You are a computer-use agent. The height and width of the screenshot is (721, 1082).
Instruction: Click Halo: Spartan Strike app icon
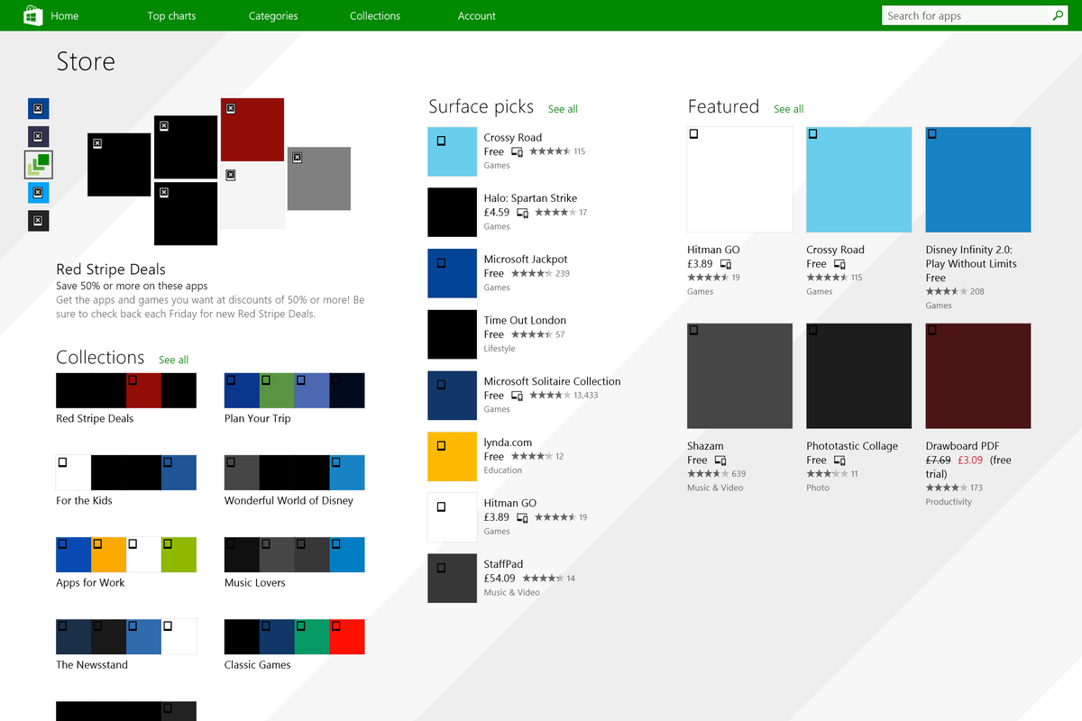pyautogui.click(x=452, y=213)
